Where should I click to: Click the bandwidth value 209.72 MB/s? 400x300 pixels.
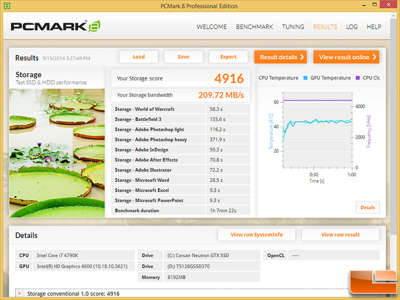pos(221,95)
